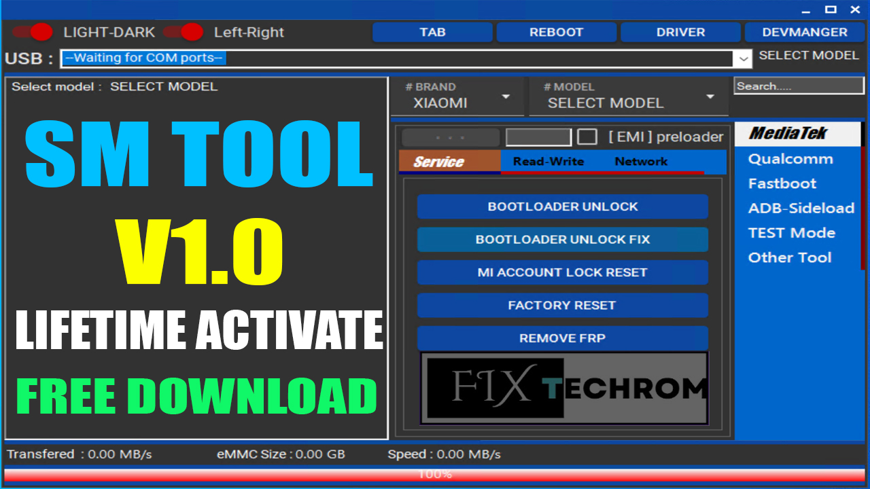This screenshot has width=870, height=489.
Task: Switch to the Service tab
Action: click(x=449, y=162)
